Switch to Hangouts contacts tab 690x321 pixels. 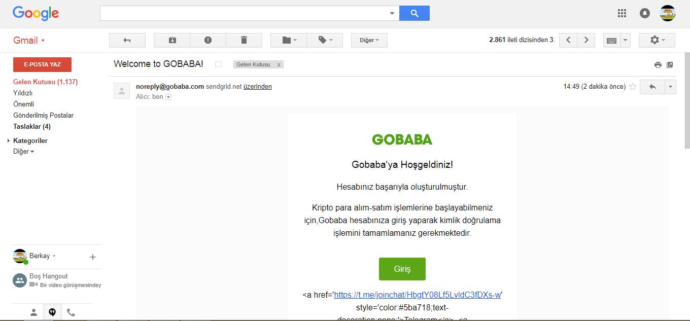33,312
